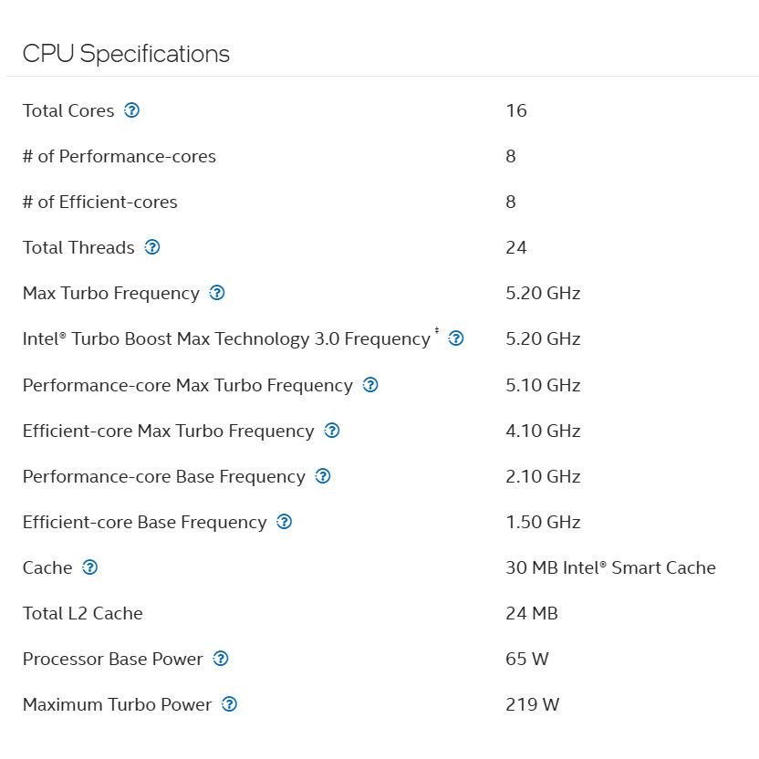
Task: Click the CPU Specifications heading
Action: pyautogui.click(x=126, y=54)
